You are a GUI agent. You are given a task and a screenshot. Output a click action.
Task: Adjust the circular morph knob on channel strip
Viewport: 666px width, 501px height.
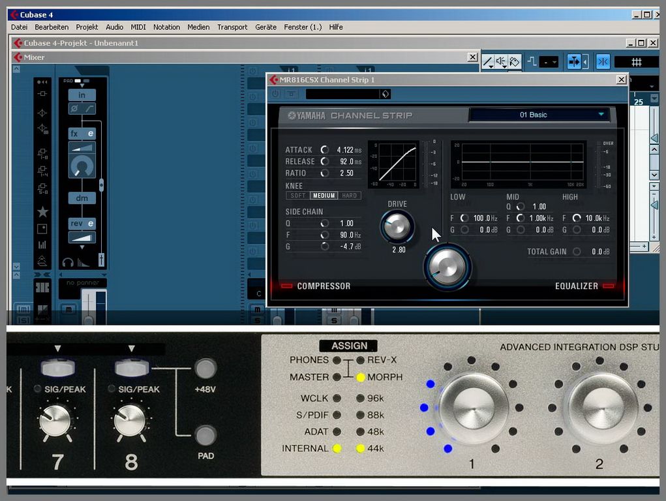point(82,166)
